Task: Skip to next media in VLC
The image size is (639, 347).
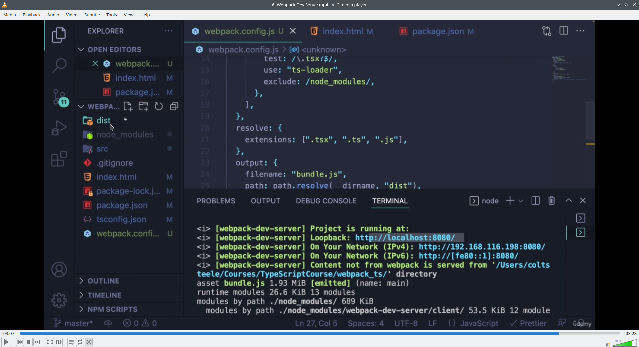Action: pos(38,342)
